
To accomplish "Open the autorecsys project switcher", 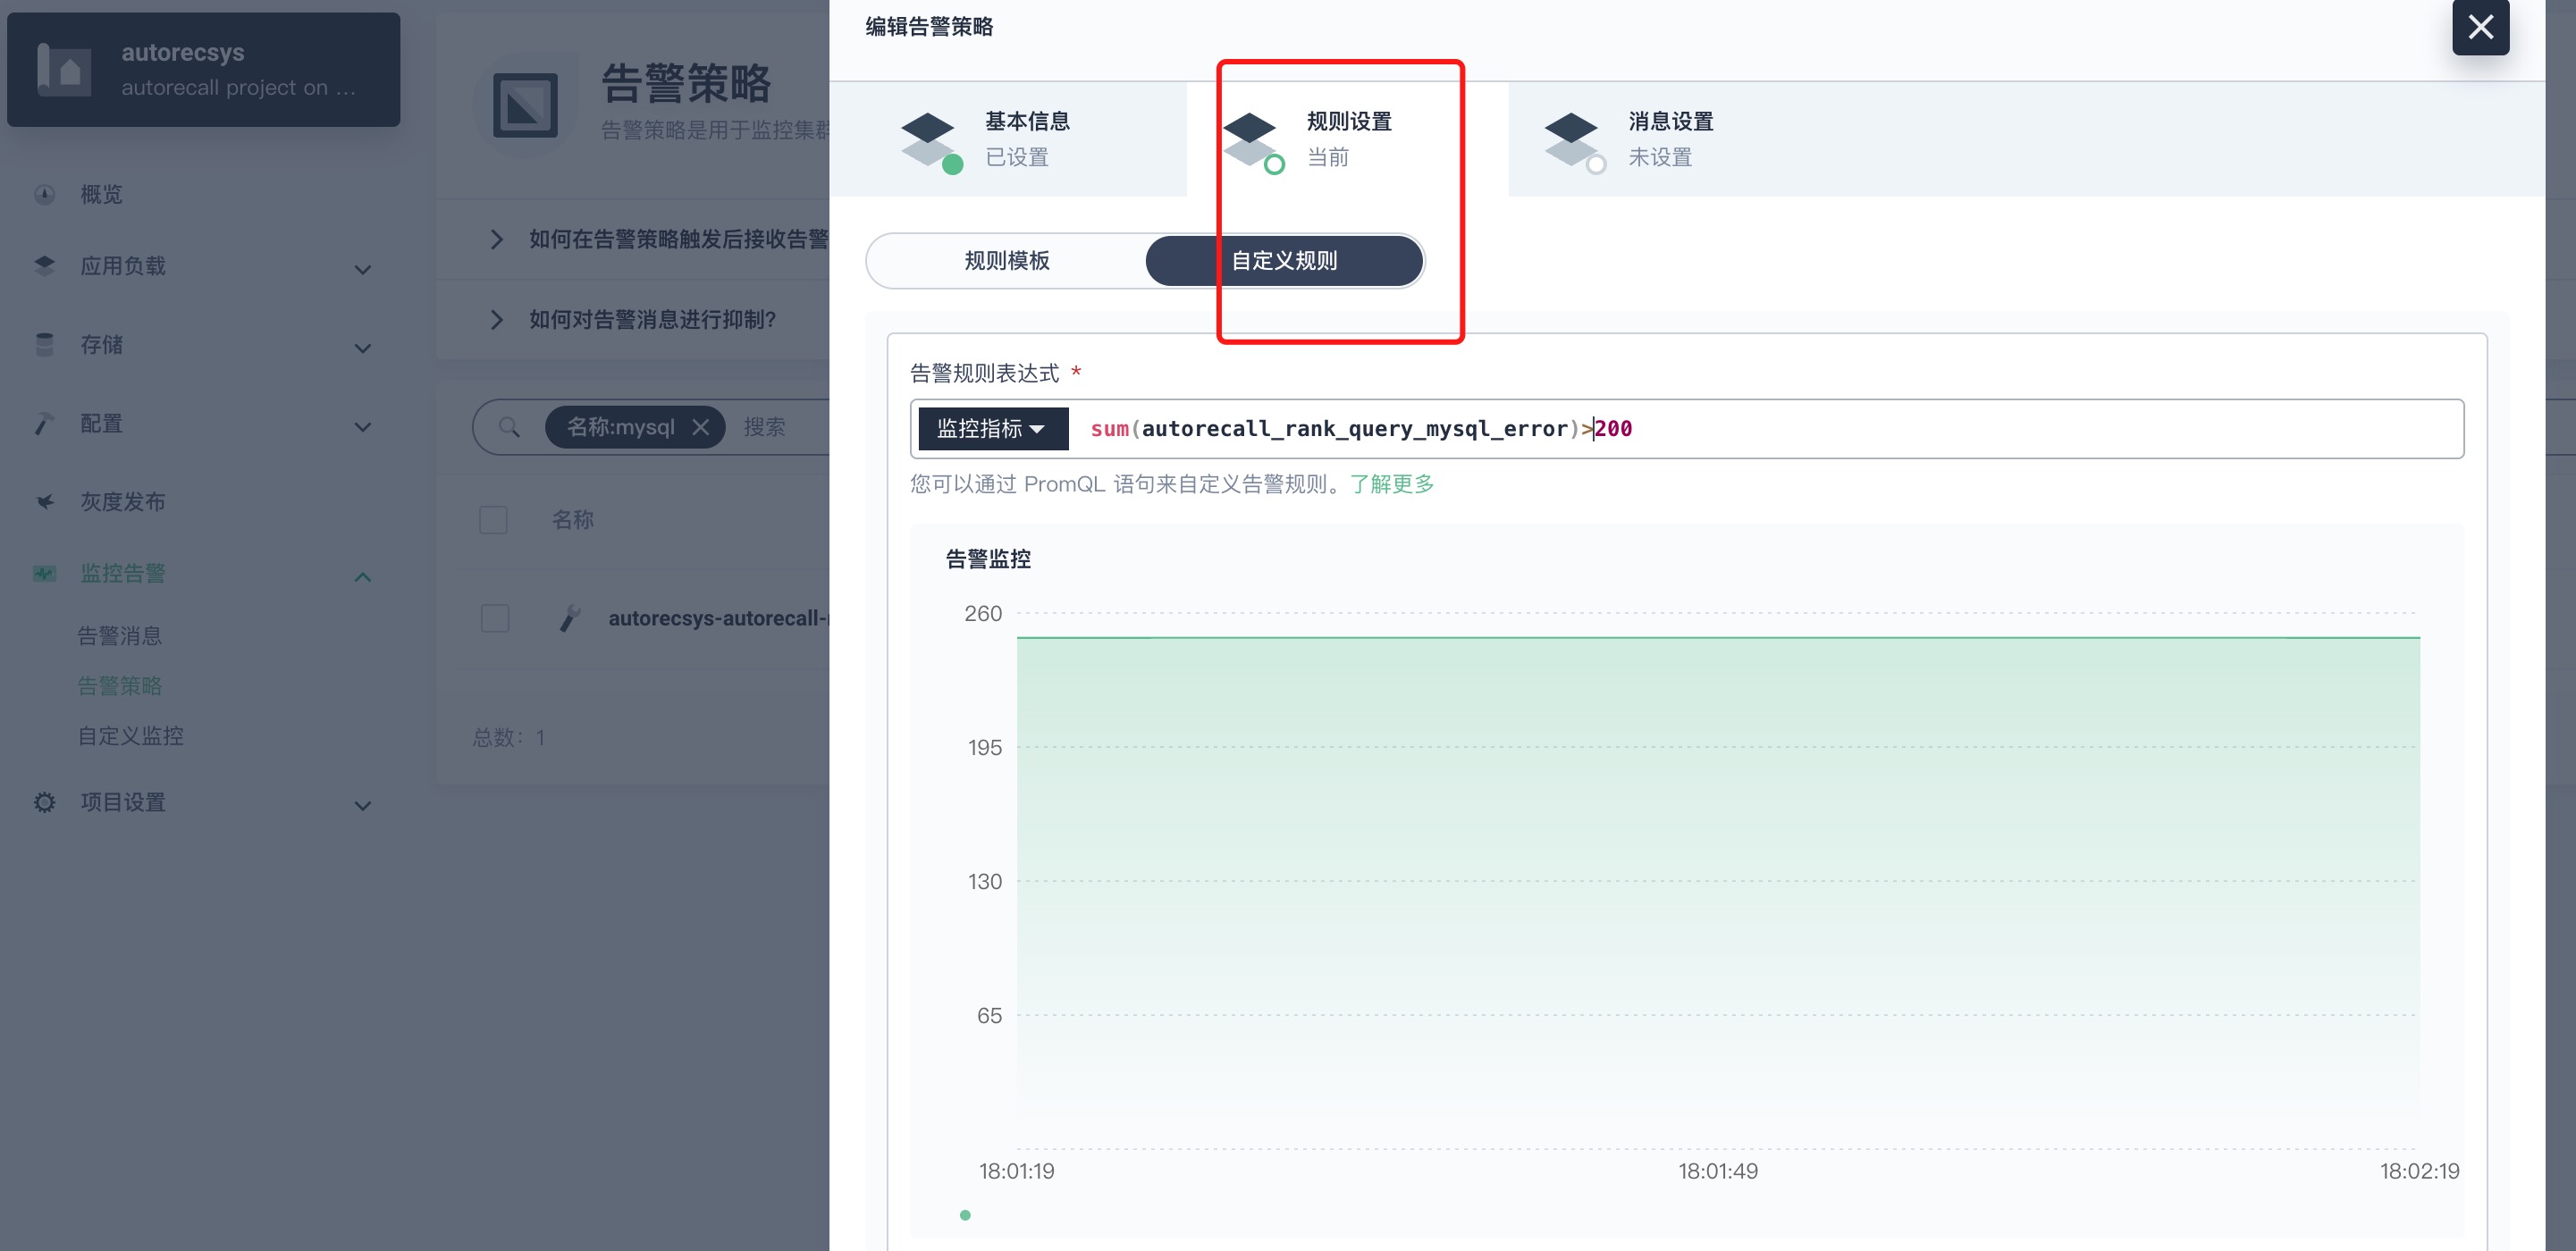I will coord(203,69).
